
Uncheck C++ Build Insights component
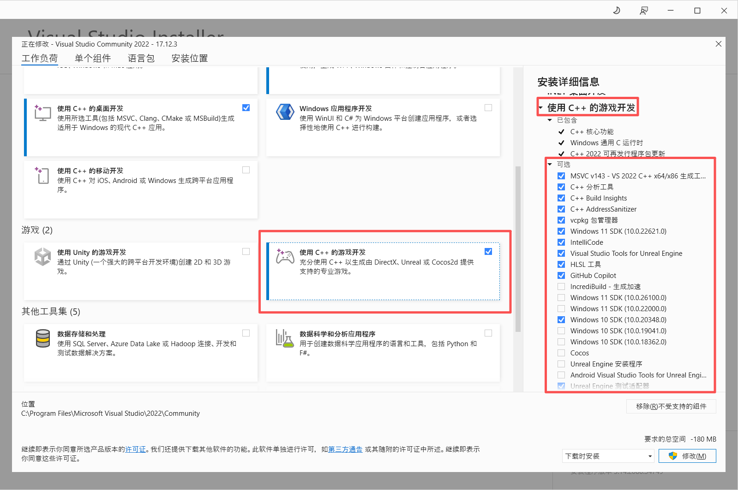(561, 198)
